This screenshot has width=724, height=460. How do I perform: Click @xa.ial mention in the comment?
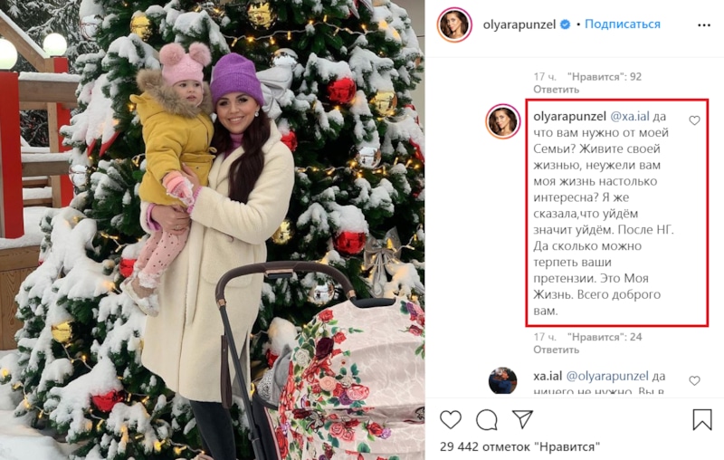tap(630, 117)
